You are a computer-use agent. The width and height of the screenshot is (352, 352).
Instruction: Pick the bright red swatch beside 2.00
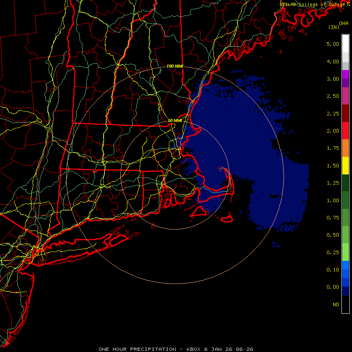[x=345, y=131]
